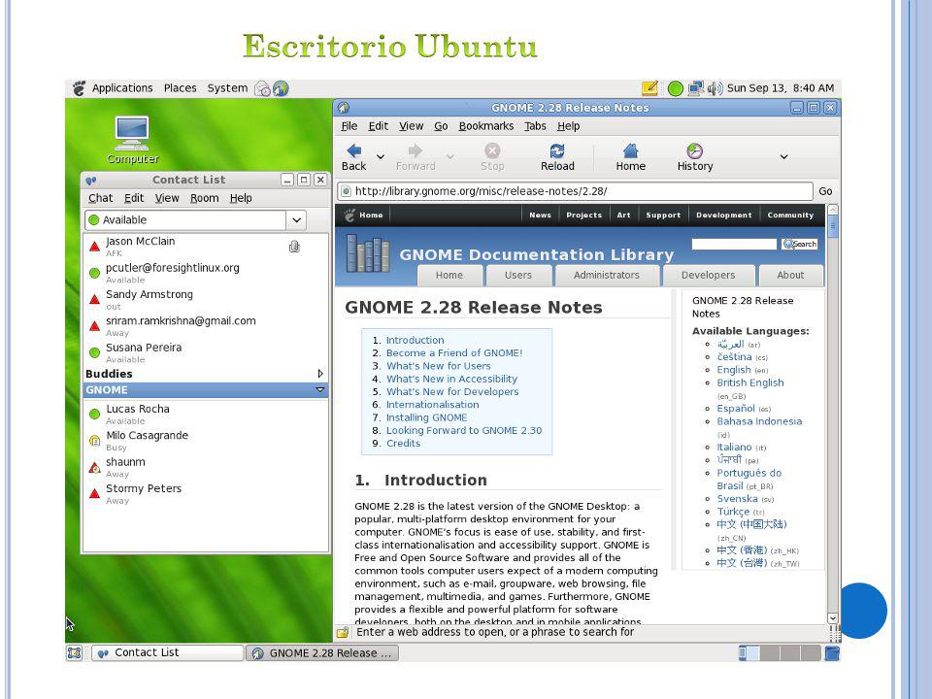
Task: Click the browser window title bar icon
Action: click(344, 108)
